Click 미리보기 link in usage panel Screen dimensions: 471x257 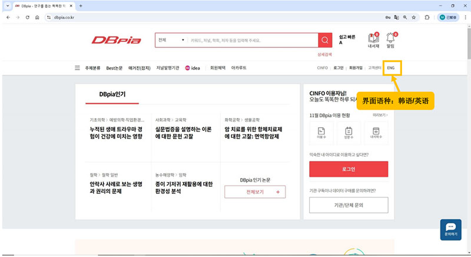[380, 115]
